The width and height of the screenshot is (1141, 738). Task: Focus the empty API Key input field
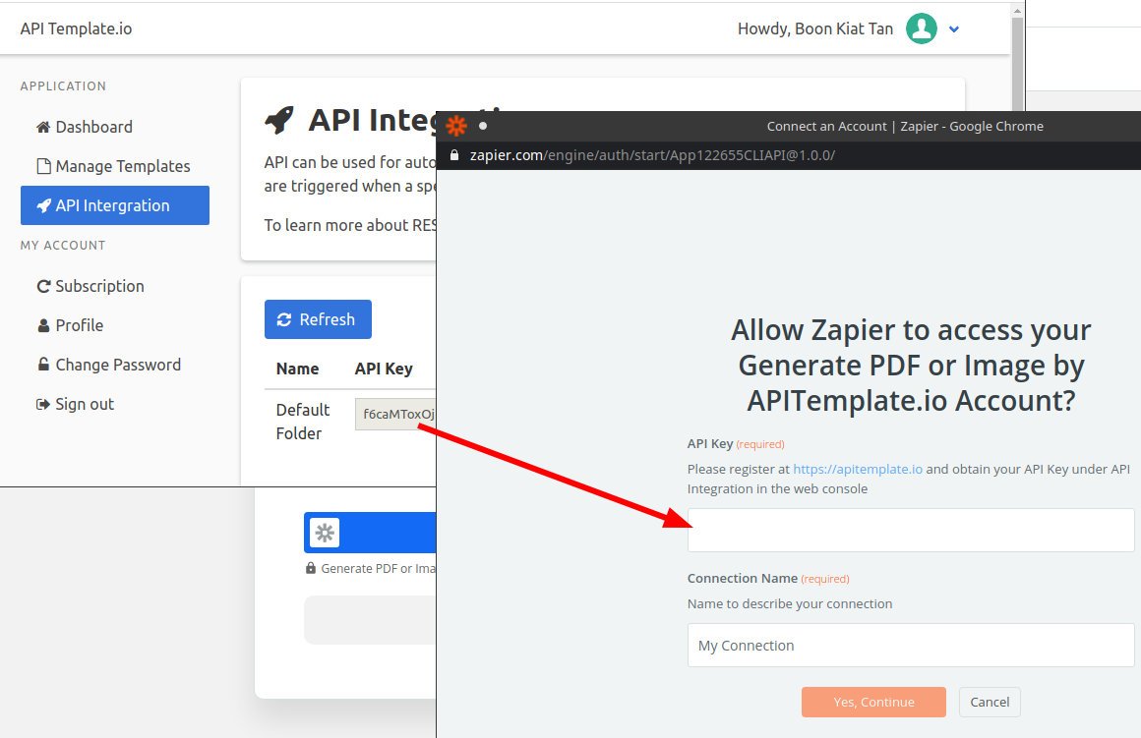[910, 530]
